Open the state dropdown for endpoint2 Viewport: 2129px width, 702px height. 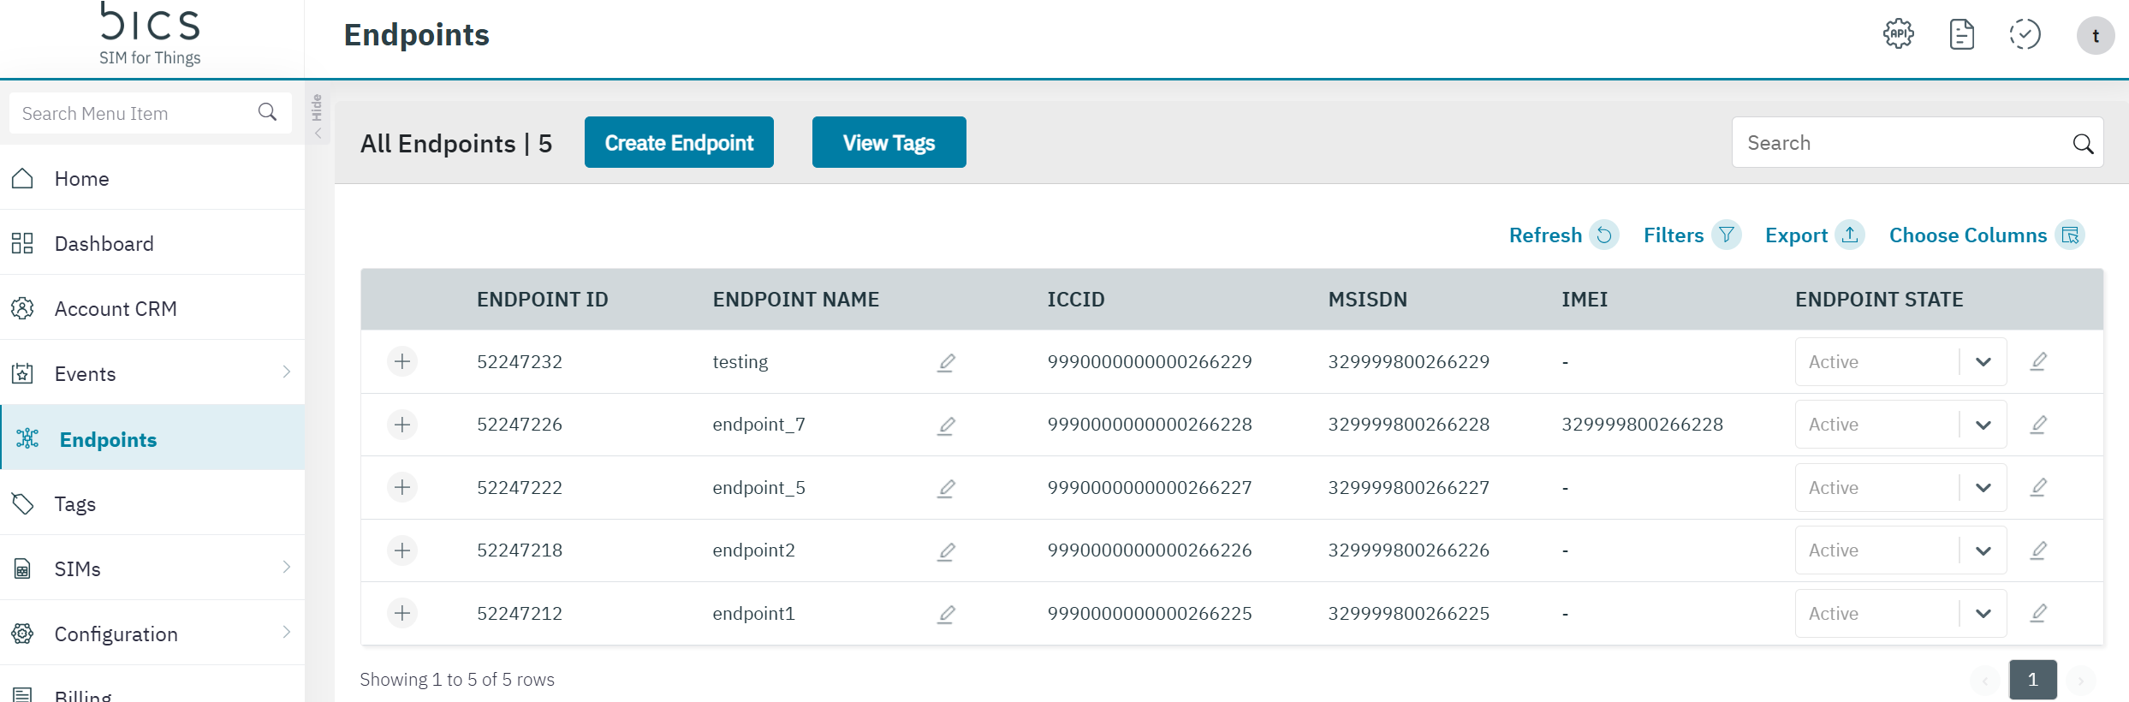click(x=1983, y=550)
